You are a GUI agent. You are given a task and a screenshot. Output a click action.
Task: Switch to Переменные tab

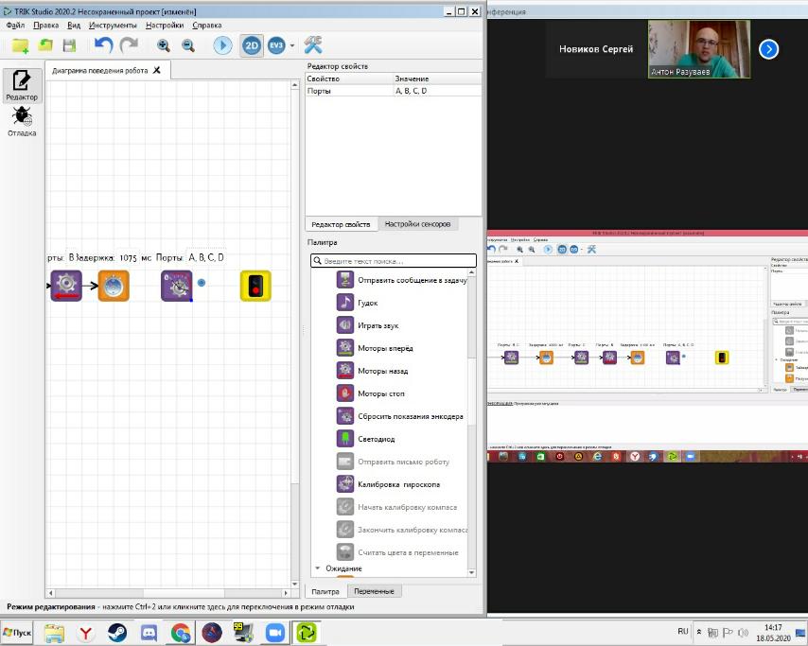point(374,591)
